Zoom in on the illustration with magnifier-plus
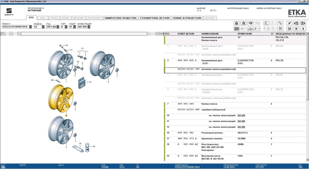Image resolution: width=309 pixels, height=169 pixels. click(x=3, y=34)
